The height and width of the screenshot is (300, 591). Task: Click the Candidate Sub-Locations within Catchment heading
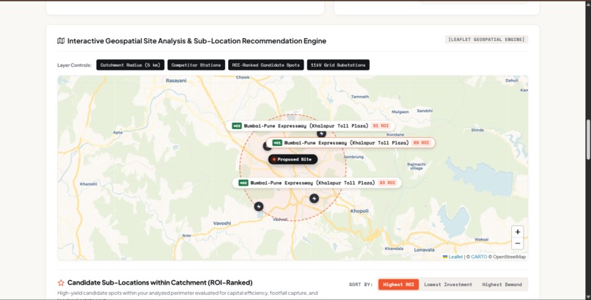[x=160, y=282]
